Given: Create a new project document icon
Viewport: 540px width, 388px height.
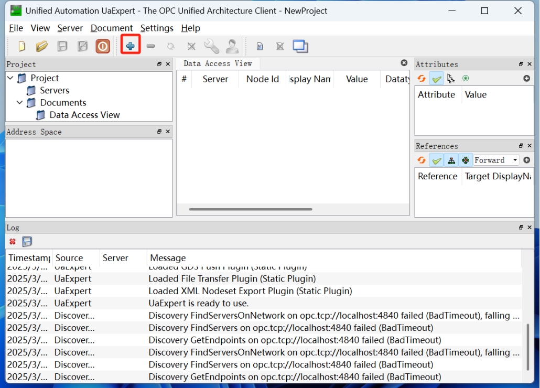Looking at the screenshot, I should 21,46.
